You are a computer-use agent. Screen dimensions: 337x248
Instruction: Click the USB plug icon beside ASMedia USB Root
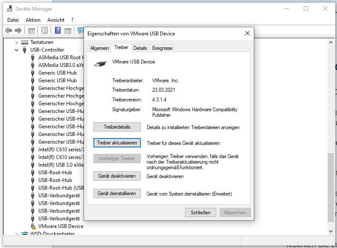pyautogui.click(x=33, y=58)
